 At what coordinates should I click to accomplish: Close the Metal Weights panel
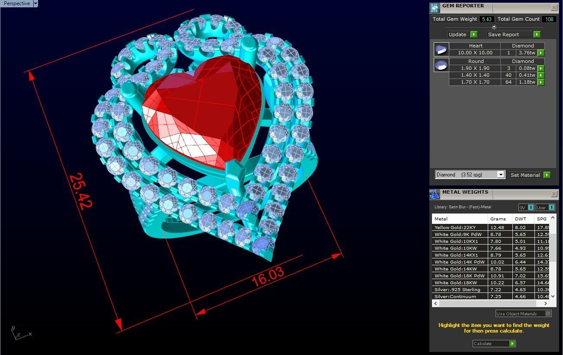(x=554, y=194)
